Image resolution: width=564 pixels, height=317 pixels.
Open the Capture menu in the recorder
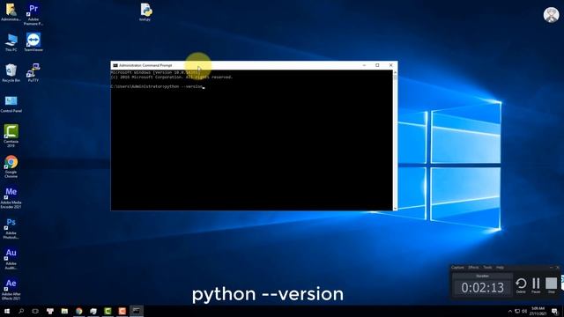click(457, 268)
